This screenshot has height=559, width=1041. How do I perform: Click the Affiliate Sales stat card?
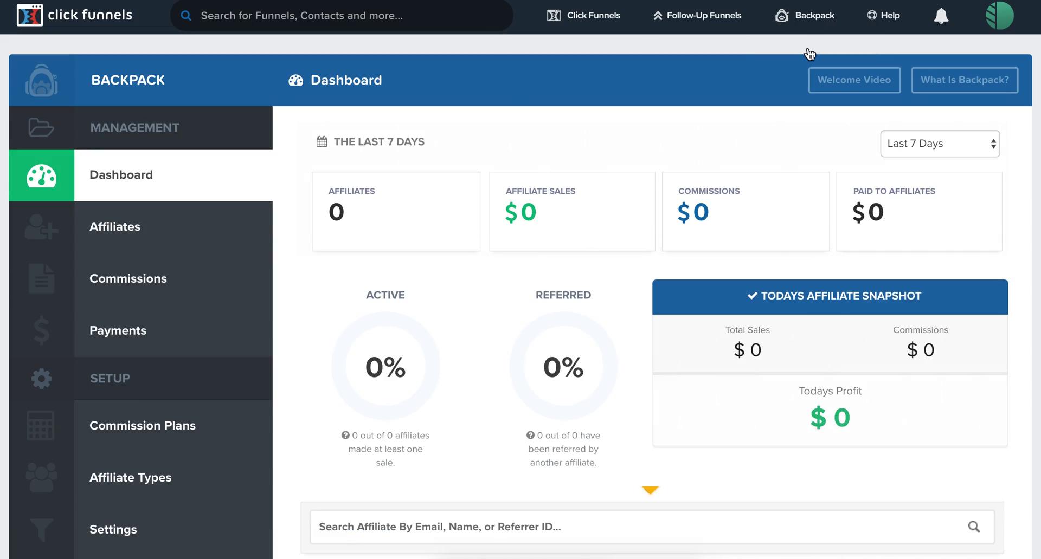pos(572,212)
